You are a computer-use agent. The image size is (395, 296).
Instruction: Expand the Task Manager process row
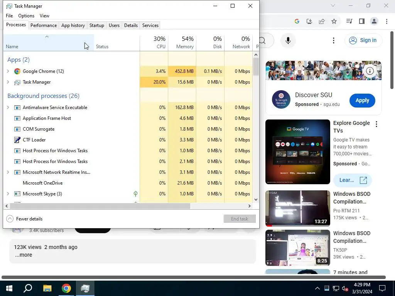point(8,82)
